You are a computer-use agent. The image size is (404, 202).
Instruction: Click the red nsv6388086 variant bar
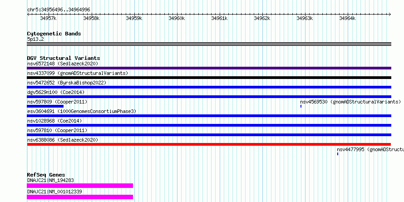(x=209, y=144)
